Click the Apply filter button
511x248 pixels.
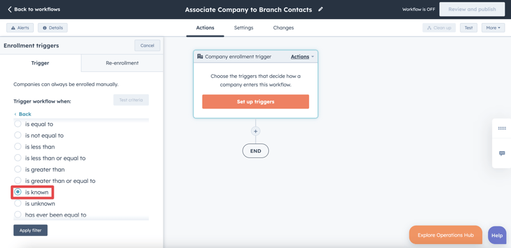30,230
